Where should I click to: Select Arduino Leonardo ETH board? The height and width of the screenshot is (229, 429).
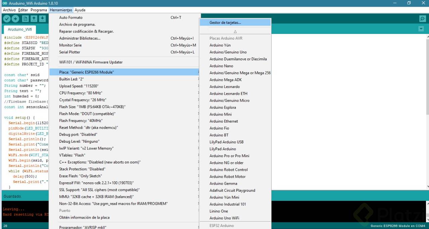tap(235, 93)
